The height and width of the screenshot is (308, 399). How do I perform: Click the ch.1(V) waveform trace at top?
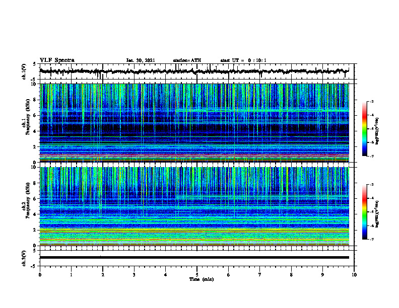click(194, 71)
